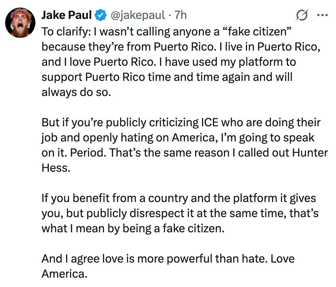Image resolution: width=336 pixels, height=287 pixels.
Task: Open the "7h" timestamp link
Action: 181,15
